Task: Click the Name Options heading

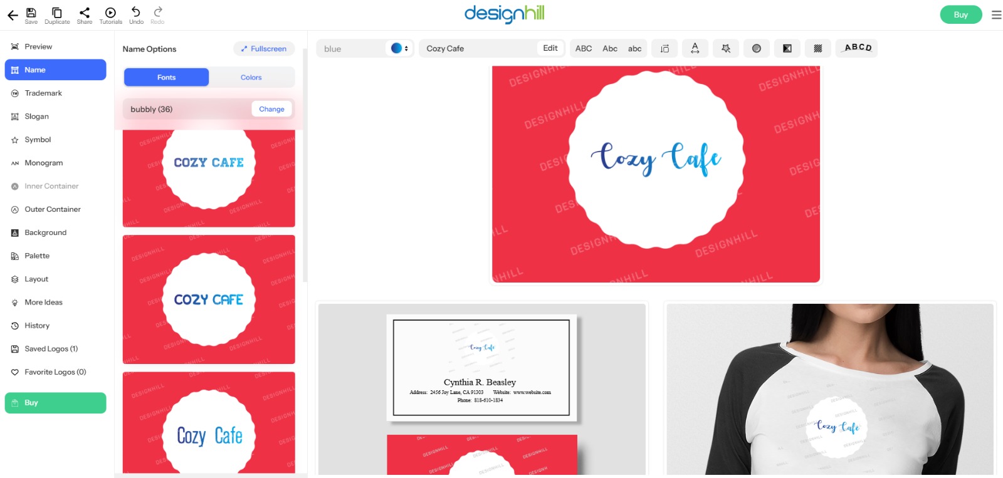Action: pyautogui.click(x=149, y=49)
